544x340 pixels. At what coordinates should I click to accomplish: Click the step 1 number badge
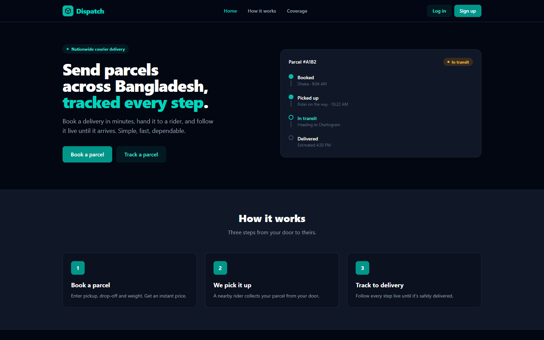click(x=78, y=268)
